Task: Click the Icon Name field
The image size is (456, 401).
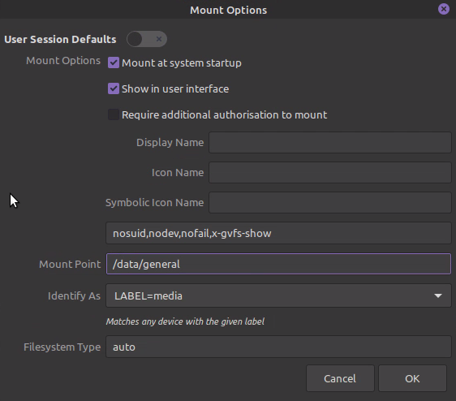Action: [x=330, y=173]
